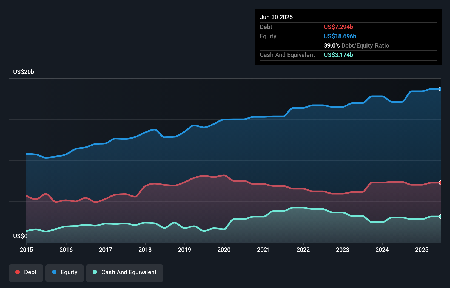Select the 2015 label on the x-axis
Image resolution: width=450 pixels, height=288 pixels.
pos(26,250)
